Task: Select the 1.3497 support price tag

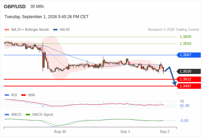Action: [x=189, y=86]
